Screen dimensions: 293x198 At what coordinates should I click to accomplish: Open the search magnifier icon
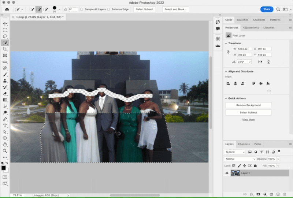click(x=278, y=10)
